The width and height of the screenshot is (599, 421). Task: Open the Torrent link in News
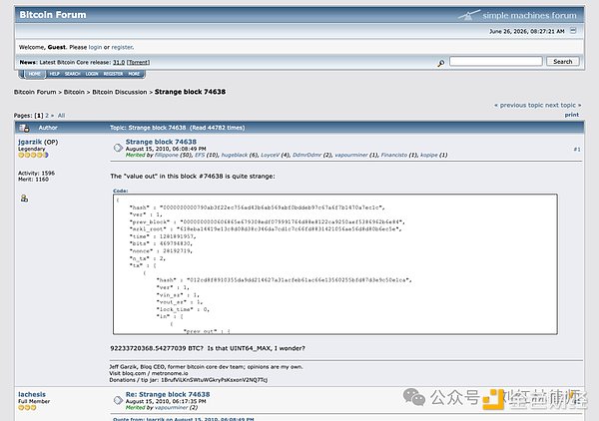pyautogui.click(x=138, y=62)
